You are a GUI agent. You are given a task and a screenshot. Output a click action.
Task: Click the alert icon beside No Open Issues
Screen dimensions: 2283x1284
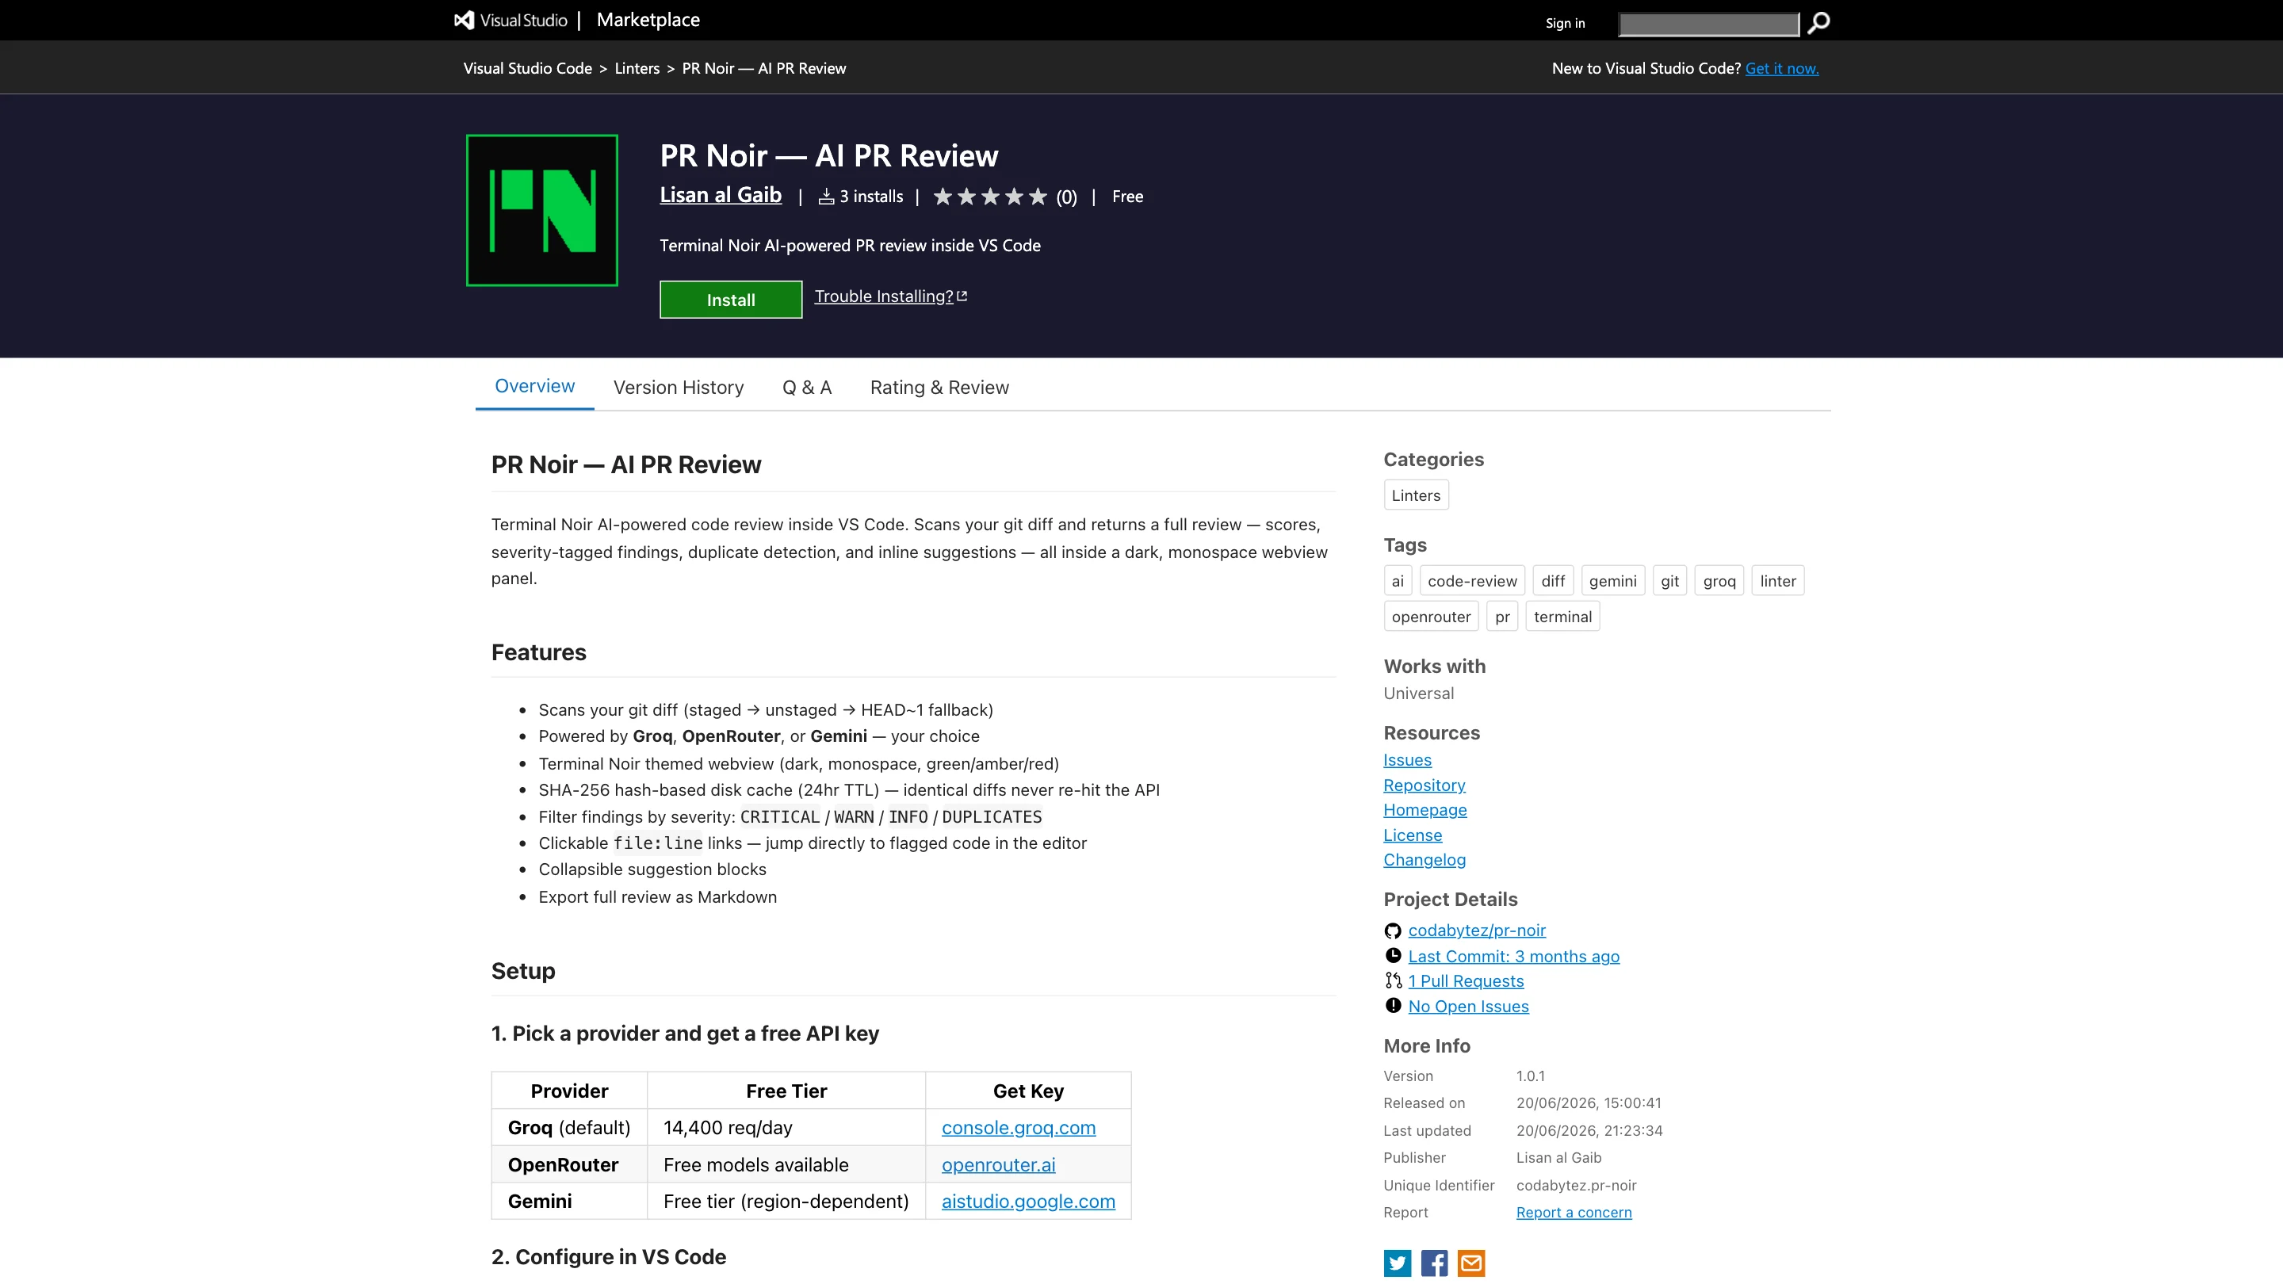[1394, 1006]
